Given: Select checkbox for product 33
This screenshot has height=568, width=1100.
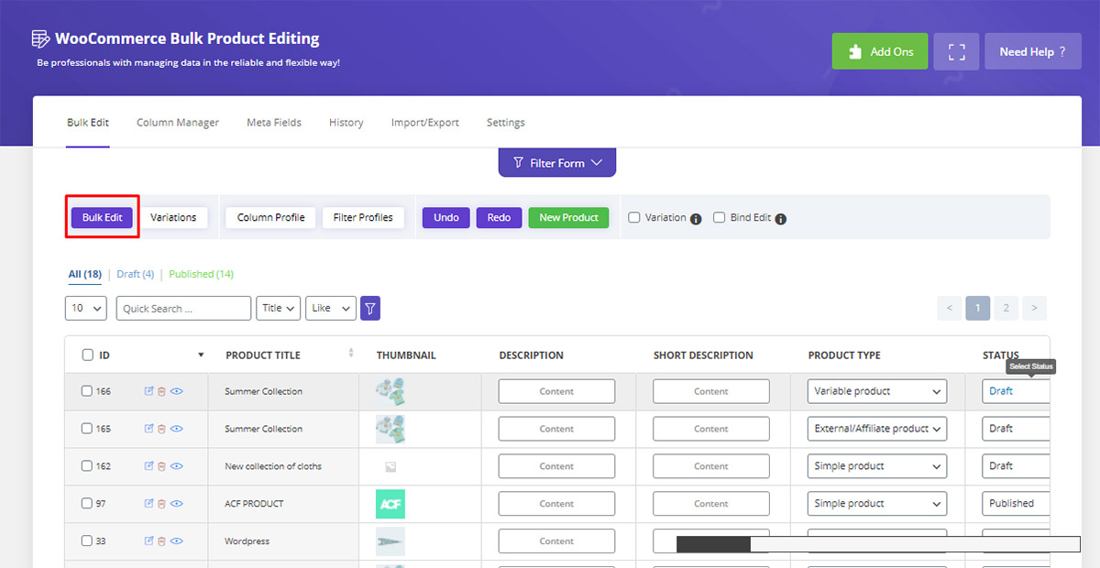Looking at the screenshot, I should pyautogui.click(x=87, y=541).
